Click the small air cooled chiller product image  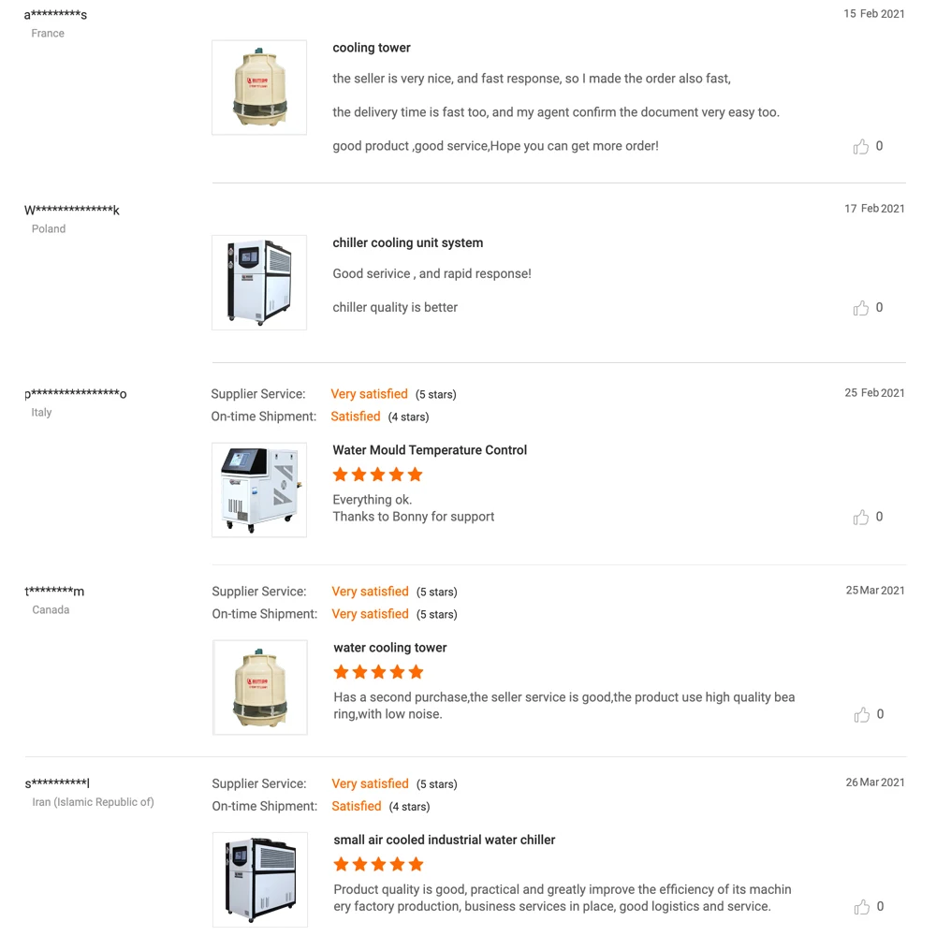259,880
